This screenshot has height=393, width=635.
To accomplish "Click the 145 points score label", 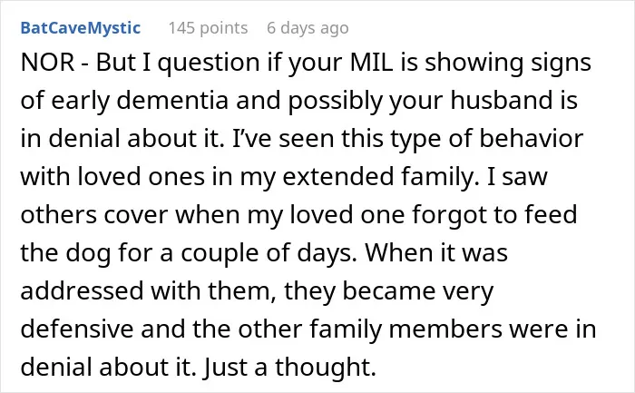I will click(208, 28).
